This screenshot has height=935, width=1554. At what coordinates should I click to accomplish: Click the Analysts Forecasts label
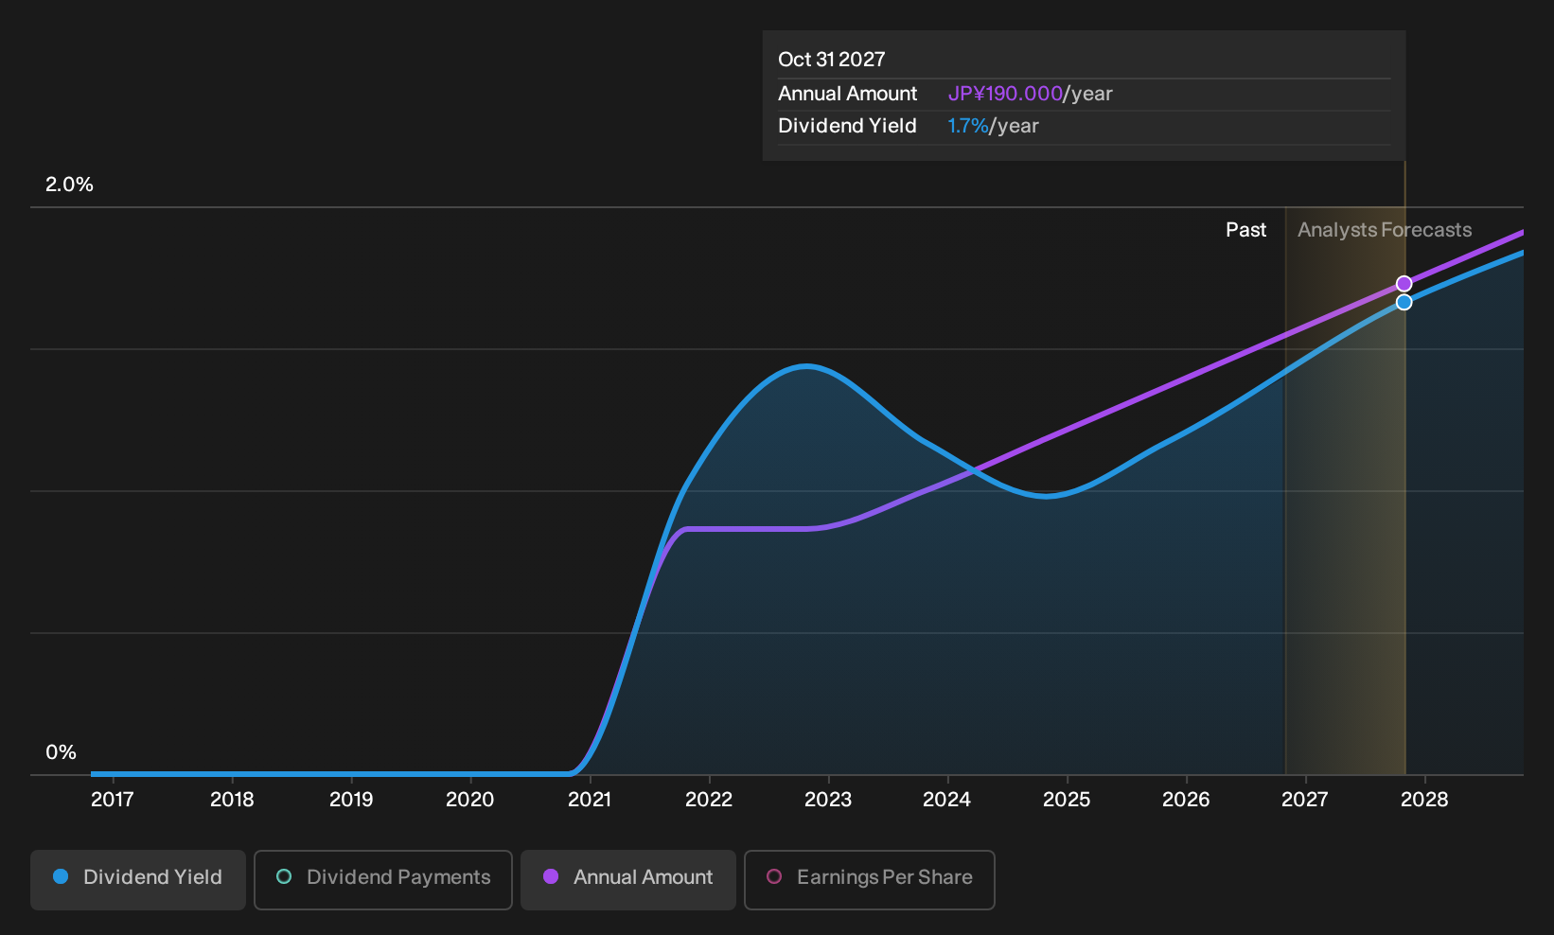pos(1385,230)
